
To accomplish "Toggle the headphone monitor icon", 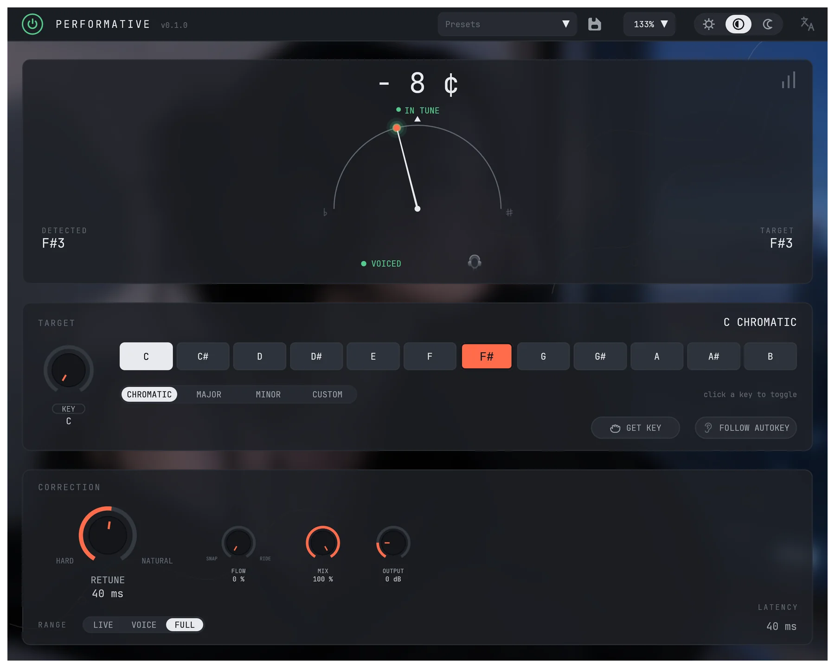I will tap(475, 262).
